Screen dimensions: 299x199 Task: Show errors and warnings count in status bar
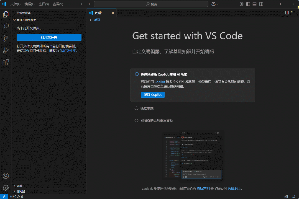[x=17, y=197]
